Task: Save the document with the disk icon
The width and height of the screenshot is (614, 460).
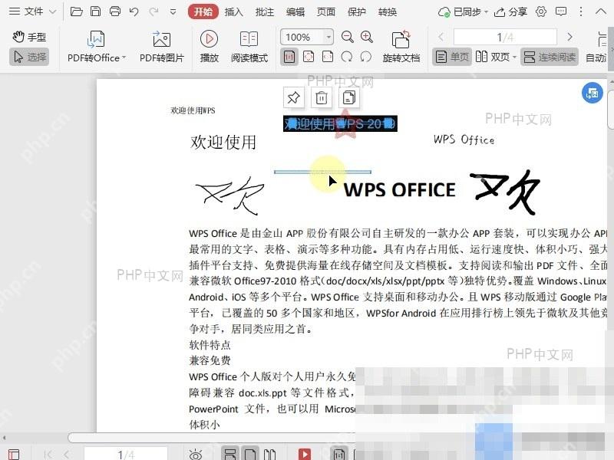Action: click(95, 11)
